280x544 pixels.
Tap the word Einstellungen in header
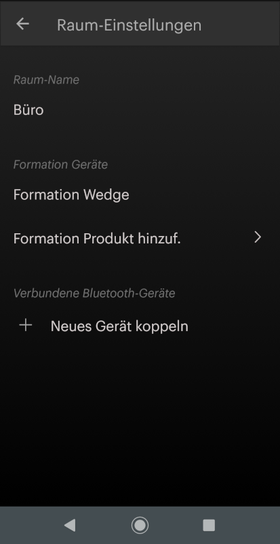pyautogui.click(x=157, y=26)
